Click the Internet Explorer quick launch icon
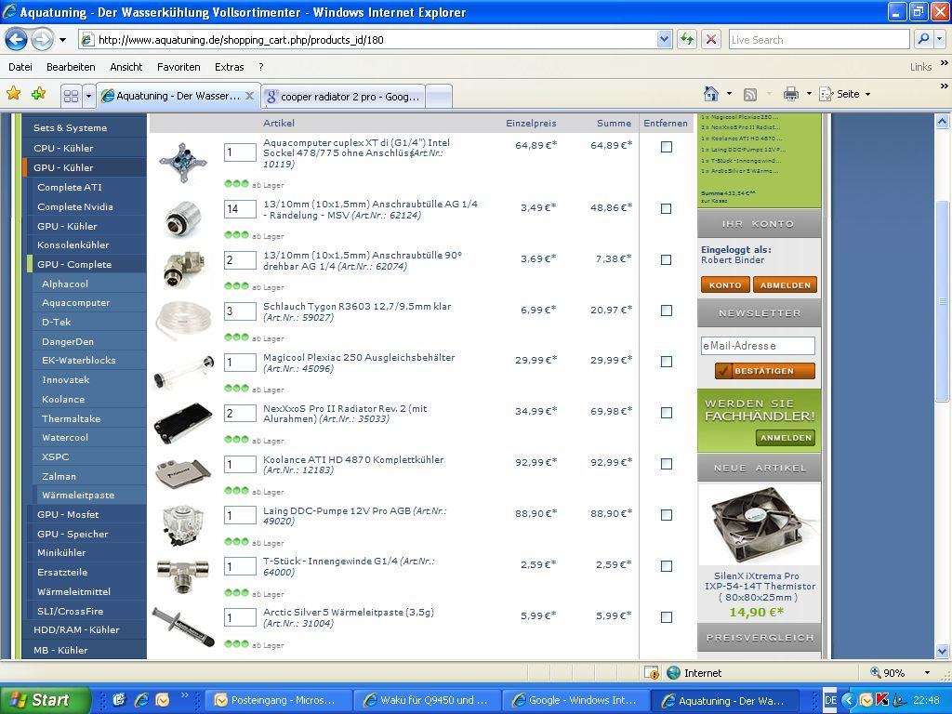952x714 pixels. click(x=141, y=700)
